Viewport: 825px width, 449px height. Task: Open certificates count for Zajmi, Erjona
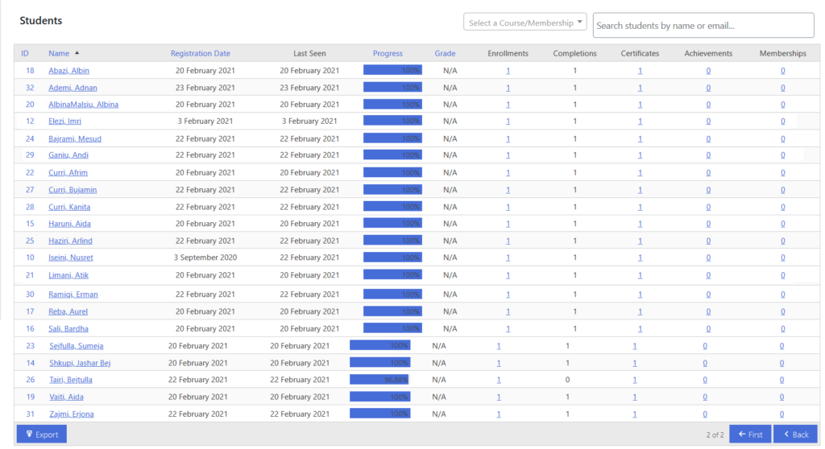[635, 414]
